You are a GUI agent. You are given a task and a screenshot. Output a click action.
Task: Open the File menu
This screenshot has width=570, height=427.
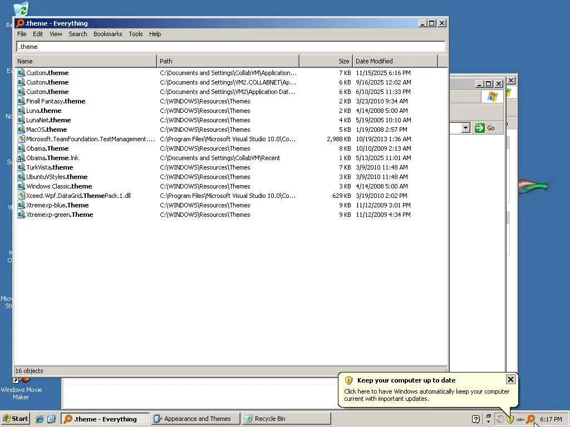[22, 34]
